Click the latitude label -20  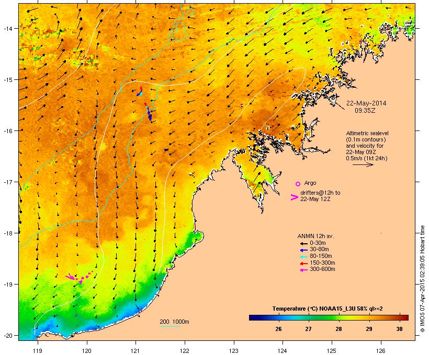point(7,335)
